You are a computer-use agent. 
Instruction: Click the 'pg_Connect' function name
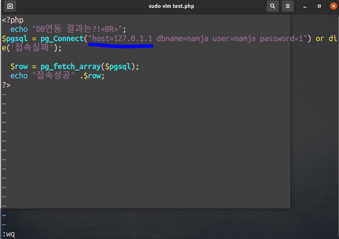[x=62, y=39]
